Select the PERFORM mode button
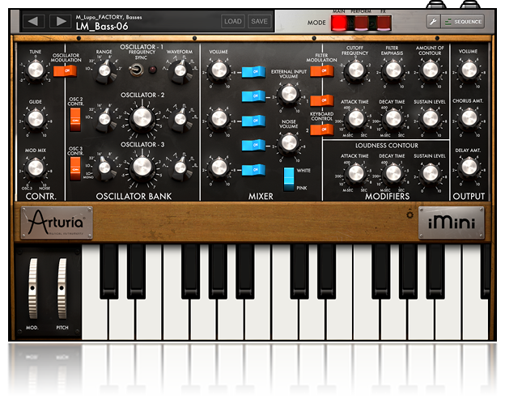Screen dimensions: 505x416 coord(362,23)
